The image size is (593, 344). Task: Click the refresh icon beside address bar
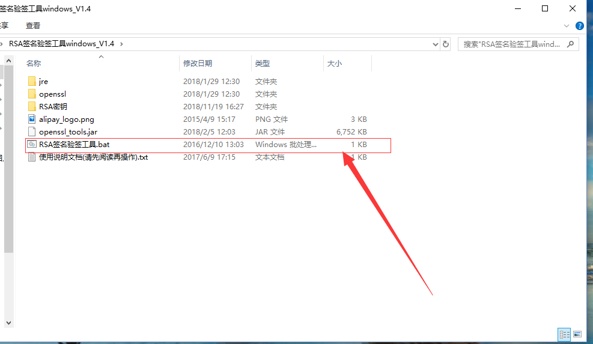point(446,44)
